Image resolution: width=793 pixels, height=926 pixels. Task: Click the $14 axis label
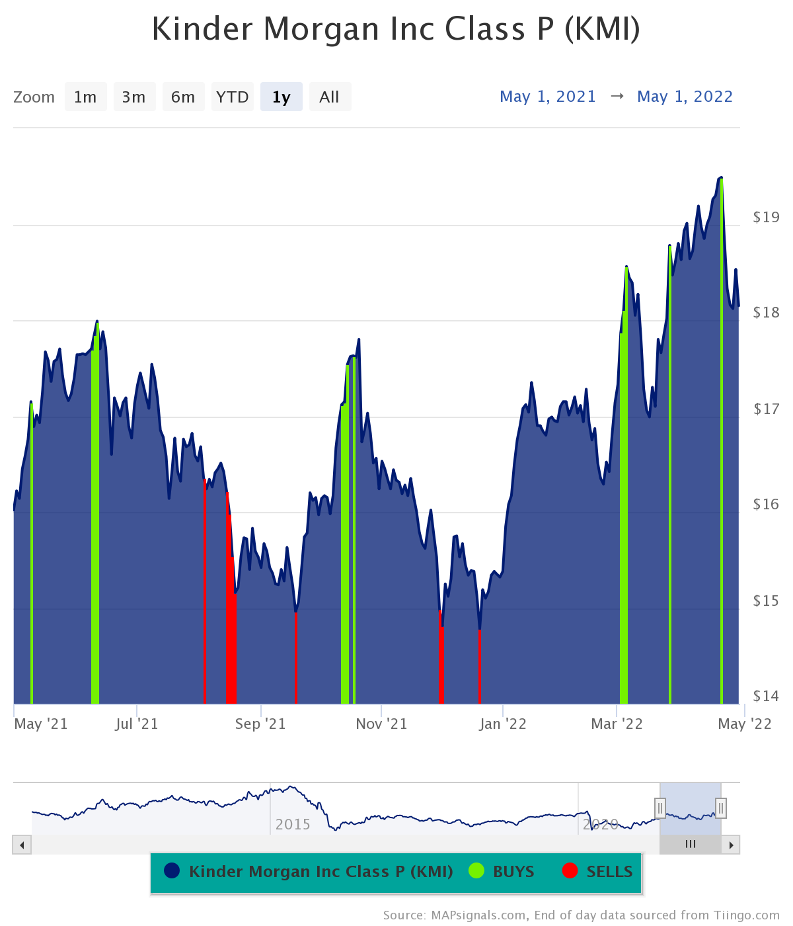click(767, 696)
